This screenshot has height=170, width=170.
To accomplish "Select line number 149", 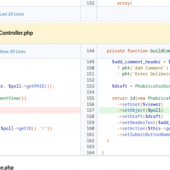I will pos(91,62).
